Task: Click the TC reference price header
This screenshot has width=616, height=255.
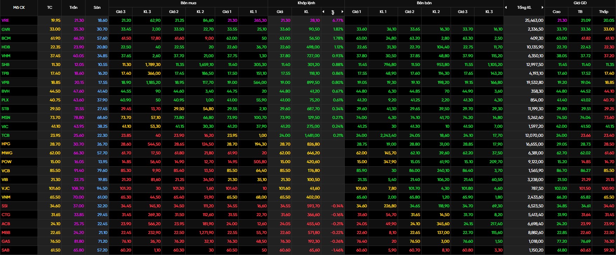Action: click(x=50, y=7)
